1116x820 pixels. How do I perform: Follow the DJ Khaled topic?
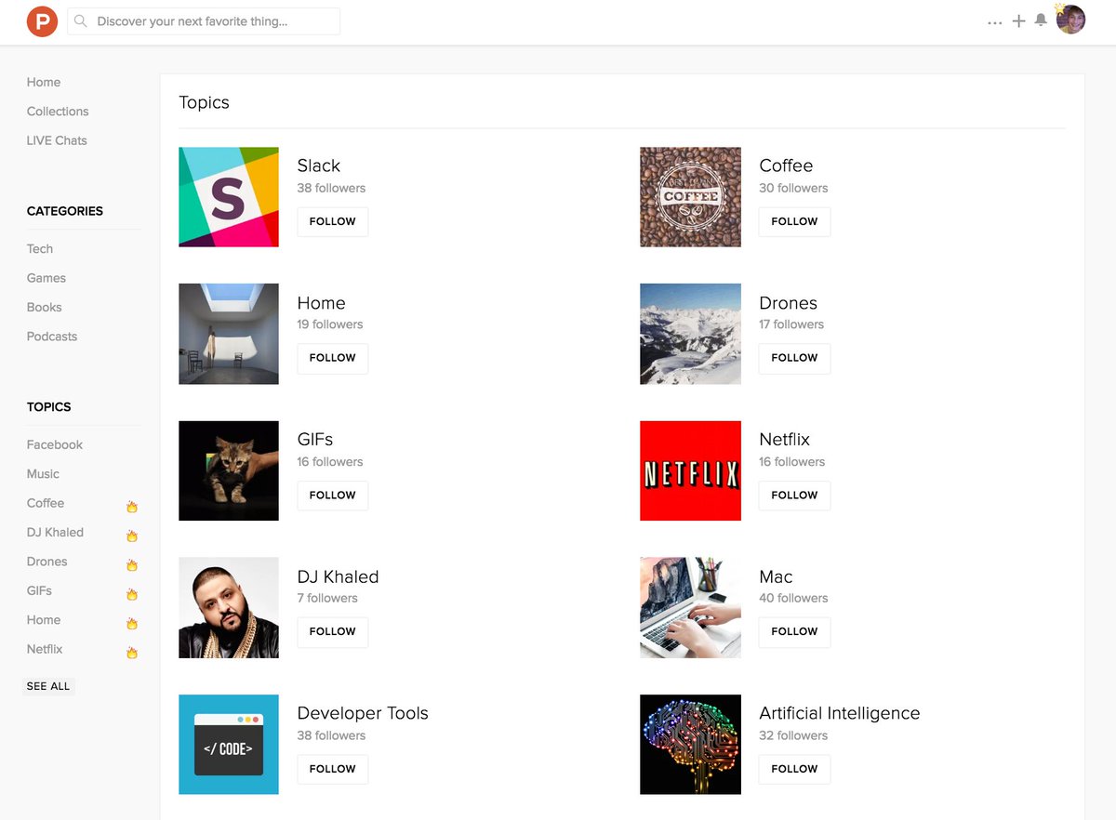click(x=333, y=631)
